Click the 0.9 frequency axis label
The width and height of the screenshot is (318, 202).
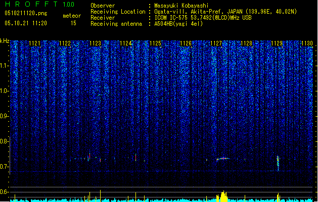point(5,116)
